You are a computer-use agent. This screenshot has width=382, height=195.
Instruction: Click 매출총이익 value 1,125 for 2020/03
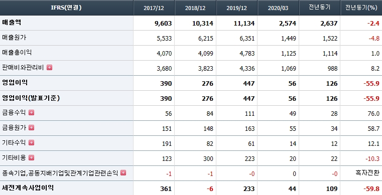pos(289,54)
